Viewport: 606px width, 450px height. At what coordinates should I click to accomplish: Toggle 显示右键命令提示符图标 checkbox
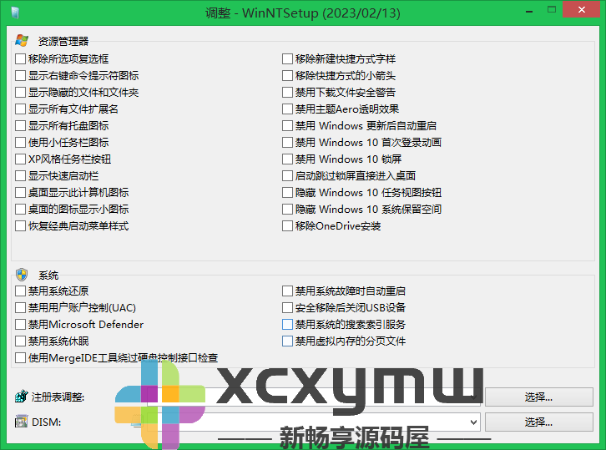(x=20, y=76)
